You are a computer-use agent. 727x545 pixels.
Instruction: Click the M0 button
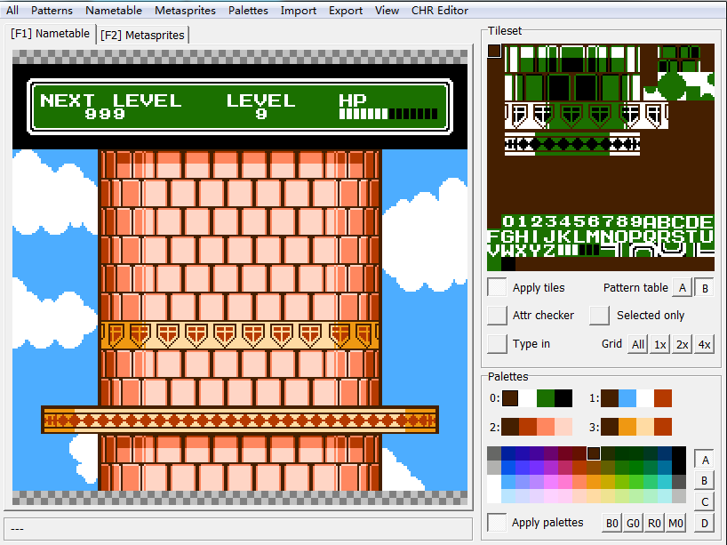click(x=675, y=523)
